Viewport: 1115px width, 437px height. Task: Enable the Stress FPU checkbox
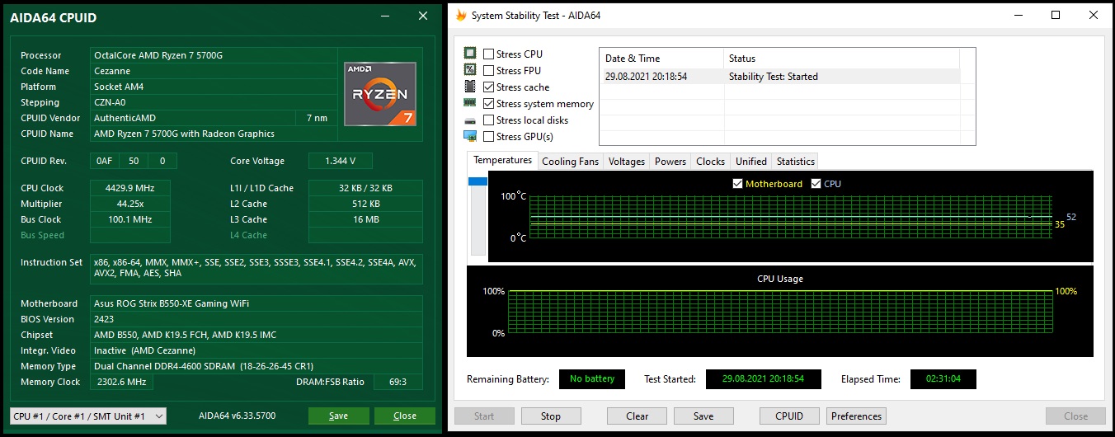[x=489, y=71]
